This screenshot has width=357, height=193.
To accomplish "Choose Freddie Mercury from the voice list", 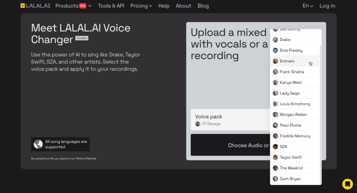I will point(295,136).
